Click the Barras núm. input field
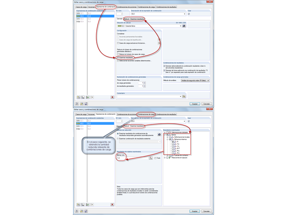287x215 pixels. 133,158
